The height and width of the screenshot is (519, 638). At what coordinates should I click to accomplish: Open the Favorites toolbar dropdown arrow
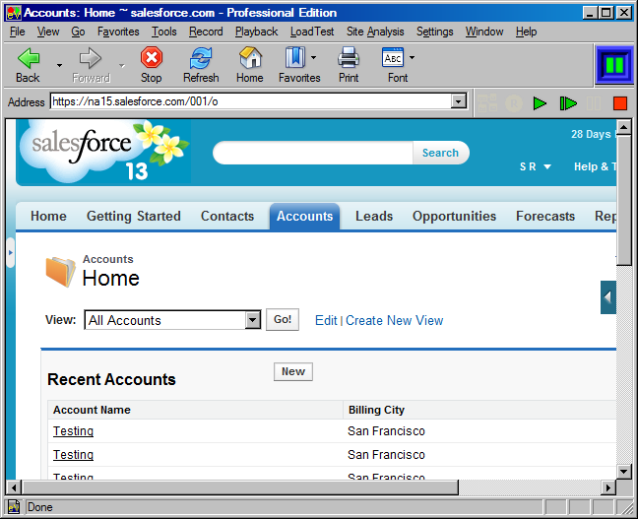coord(313,58)
